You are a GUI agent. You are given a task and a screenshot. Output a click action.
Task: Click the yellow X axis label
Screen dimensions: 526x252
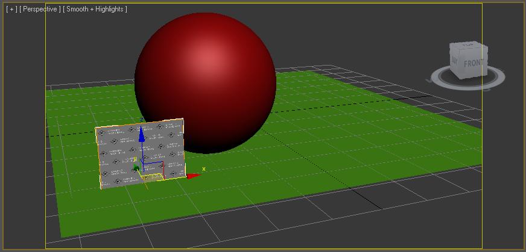203,169
